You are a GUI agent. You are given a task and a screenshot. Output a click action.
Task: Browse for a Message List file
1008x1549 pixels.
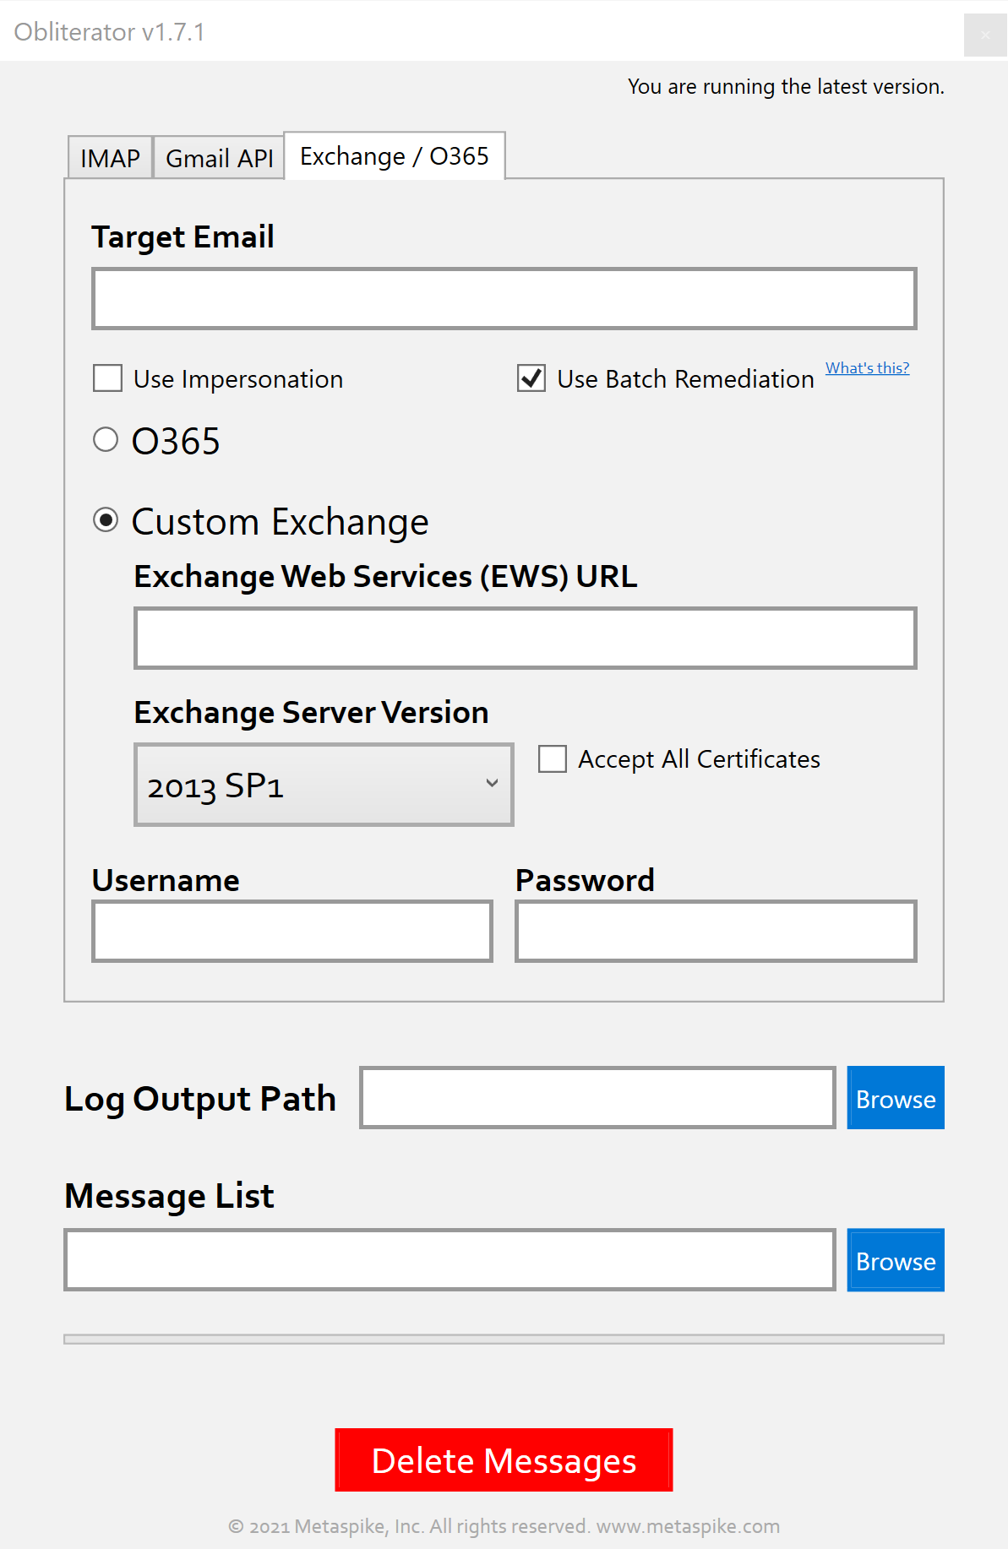895,1260
